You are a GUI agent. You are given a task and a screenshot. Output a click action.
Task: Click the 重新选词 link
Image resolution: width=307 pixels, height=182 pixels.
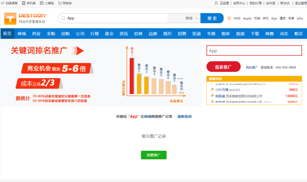185,117
